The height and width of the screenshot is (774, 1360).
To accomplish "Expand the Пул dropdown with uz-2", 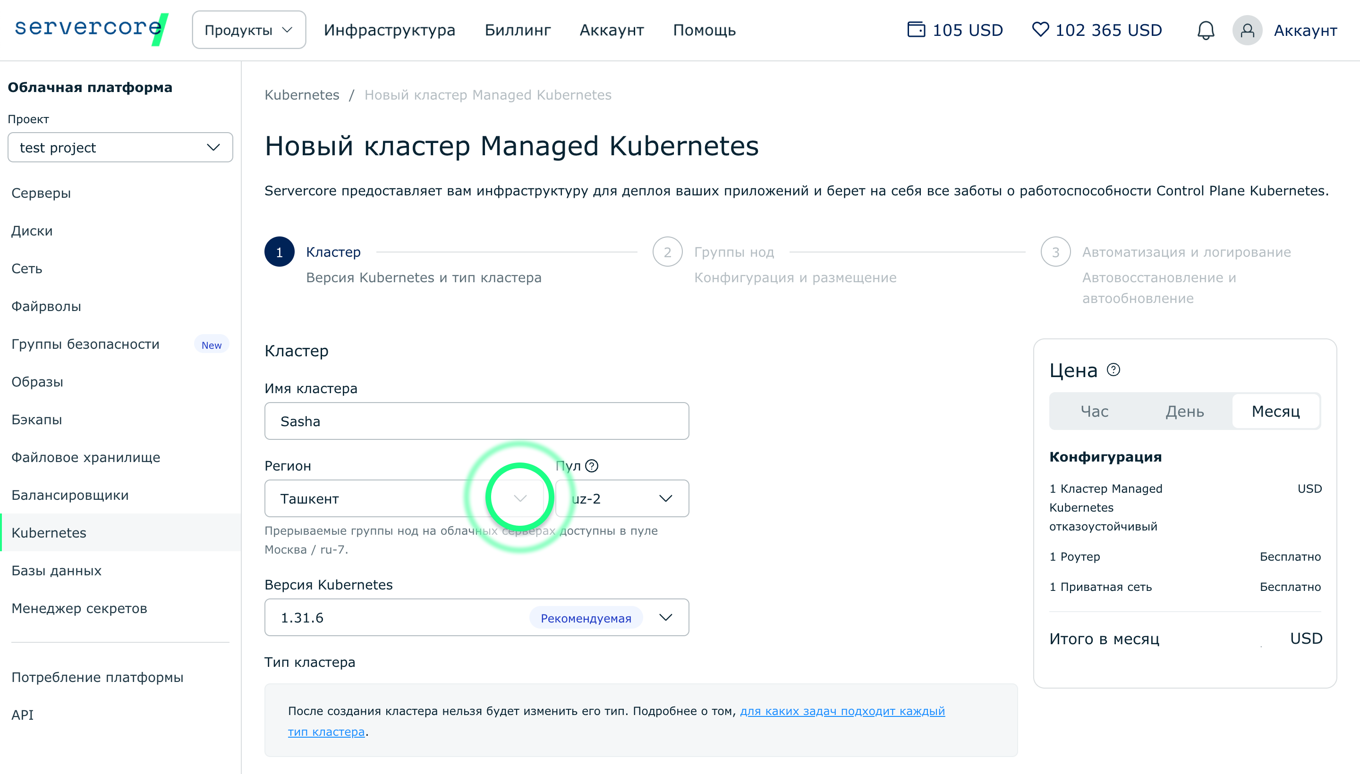I will pyautogui.click(x=621, y=499).
